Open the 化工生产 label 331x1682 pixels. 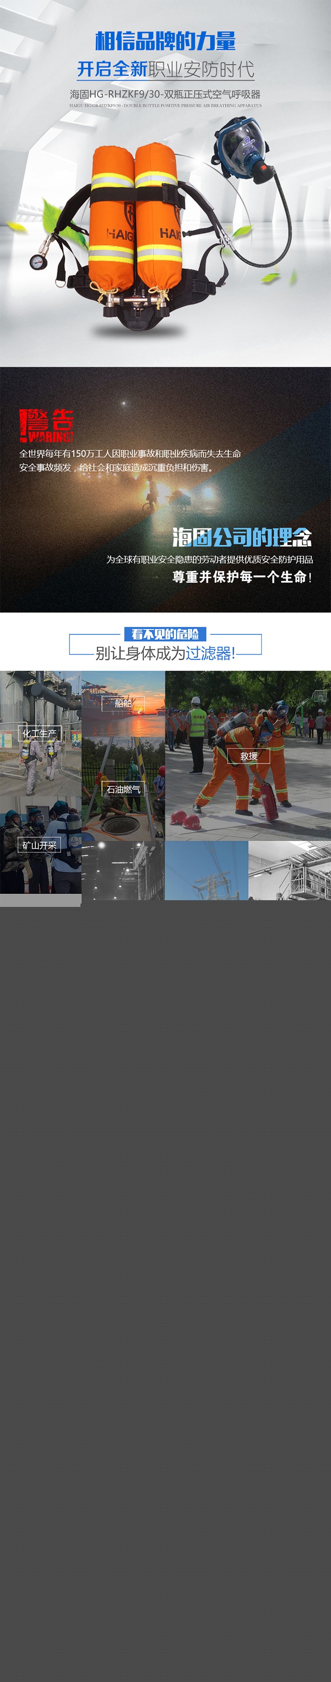tap(40, 733)
